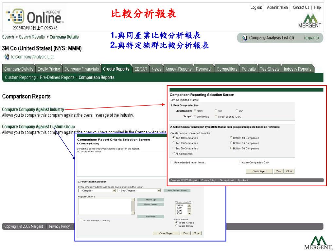Open the Contact Us link
This screenshot has height=251, width=335.
tap(301, 8)
